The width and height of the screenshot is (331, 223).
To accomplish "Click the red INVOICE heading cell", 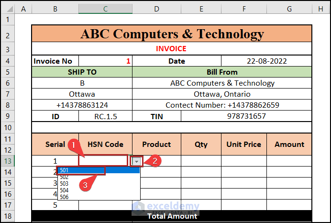I will click(x=172, y=49).
